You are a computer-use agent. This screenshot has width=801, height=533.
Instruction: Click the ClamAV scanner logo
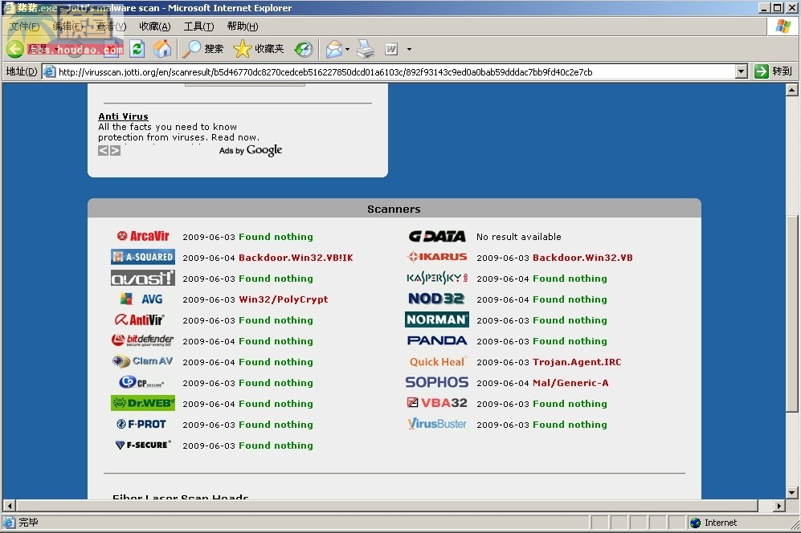(142, 361)
